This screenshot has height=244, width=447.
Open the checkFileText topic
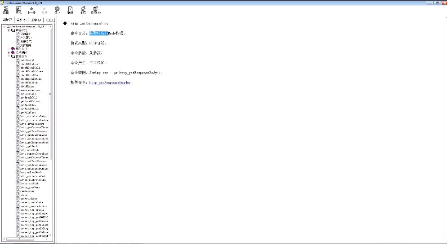[x=29, y=83]
